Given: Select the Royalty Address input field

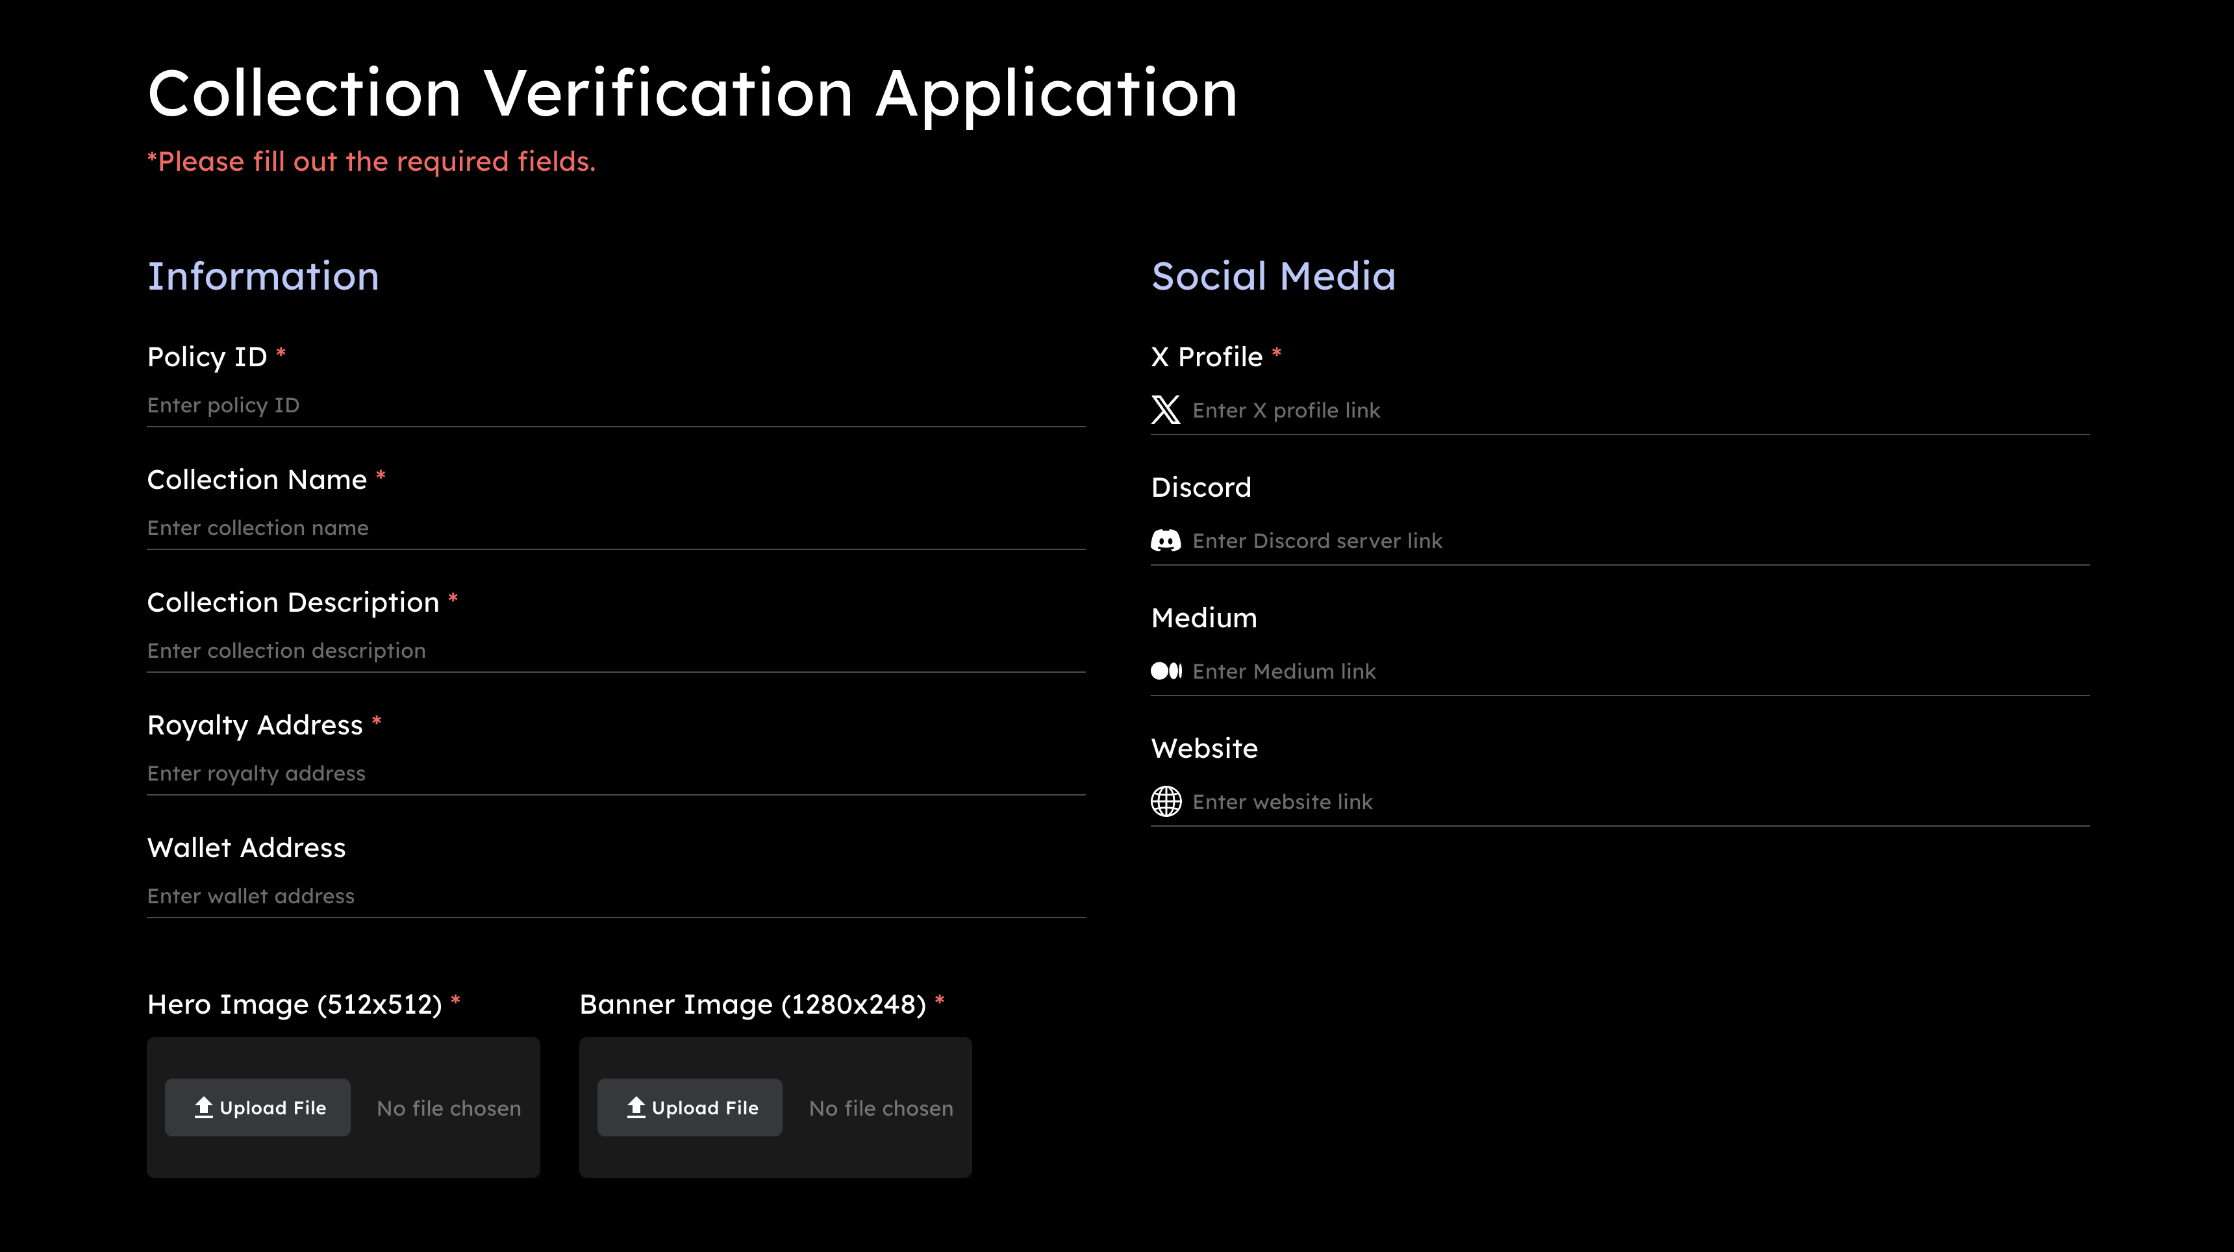Looking at the screenshot, I should 616,773.
